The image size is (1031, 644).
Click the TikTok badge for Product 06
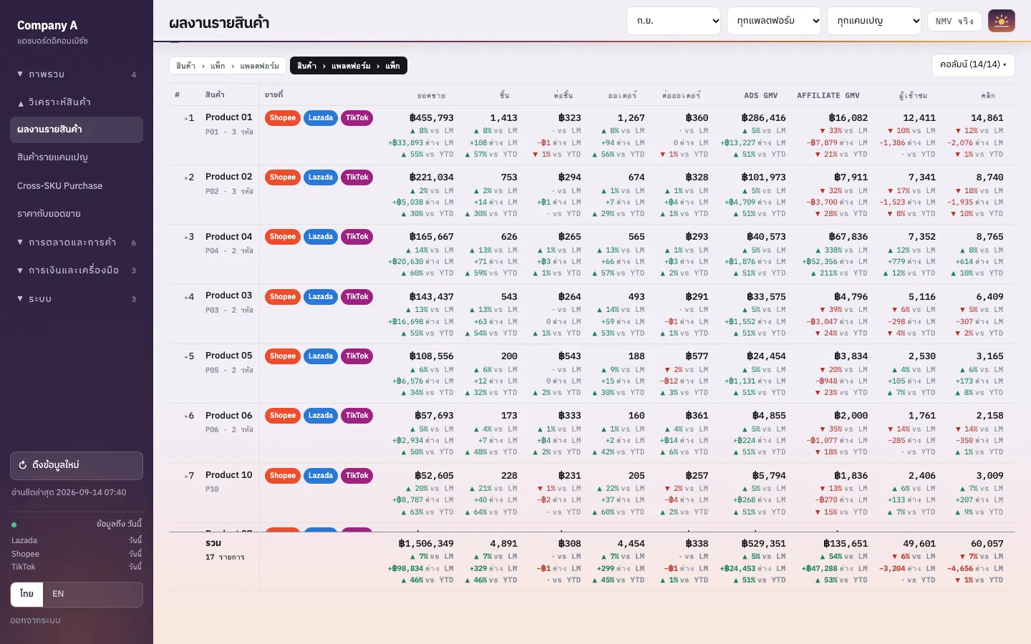(357, 416)
